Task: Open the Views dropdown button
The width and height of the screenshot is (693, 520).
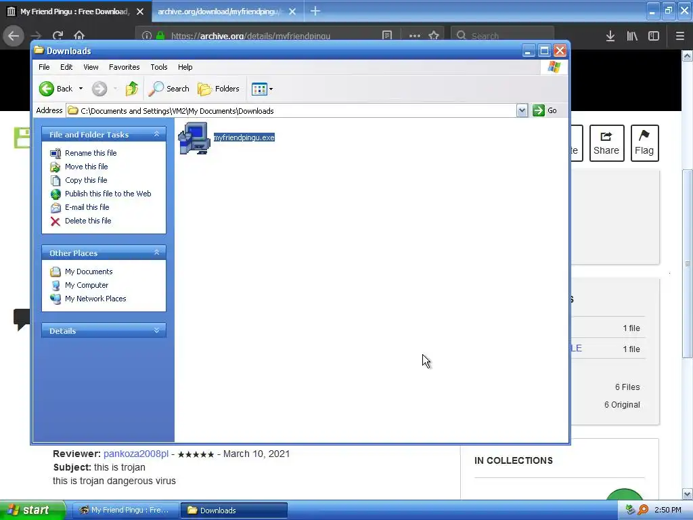Action: point(262,89)
